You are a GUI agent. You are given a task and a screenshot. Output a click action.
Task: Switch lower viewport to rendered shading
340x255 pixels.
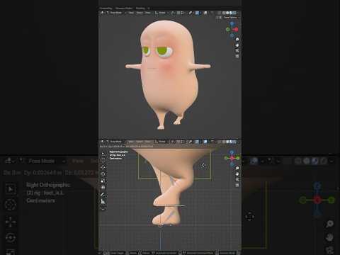(234, 142)
